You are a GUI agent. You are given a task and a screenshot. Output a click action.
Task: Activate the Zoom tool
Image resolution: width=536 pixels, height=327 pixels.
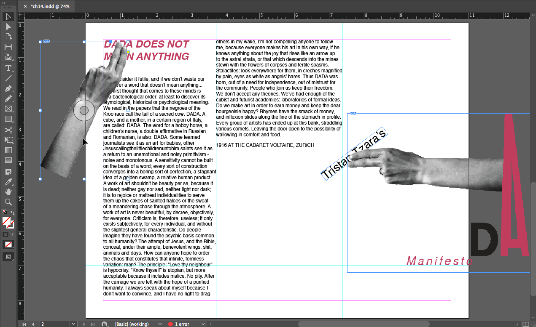click(8, 202)
